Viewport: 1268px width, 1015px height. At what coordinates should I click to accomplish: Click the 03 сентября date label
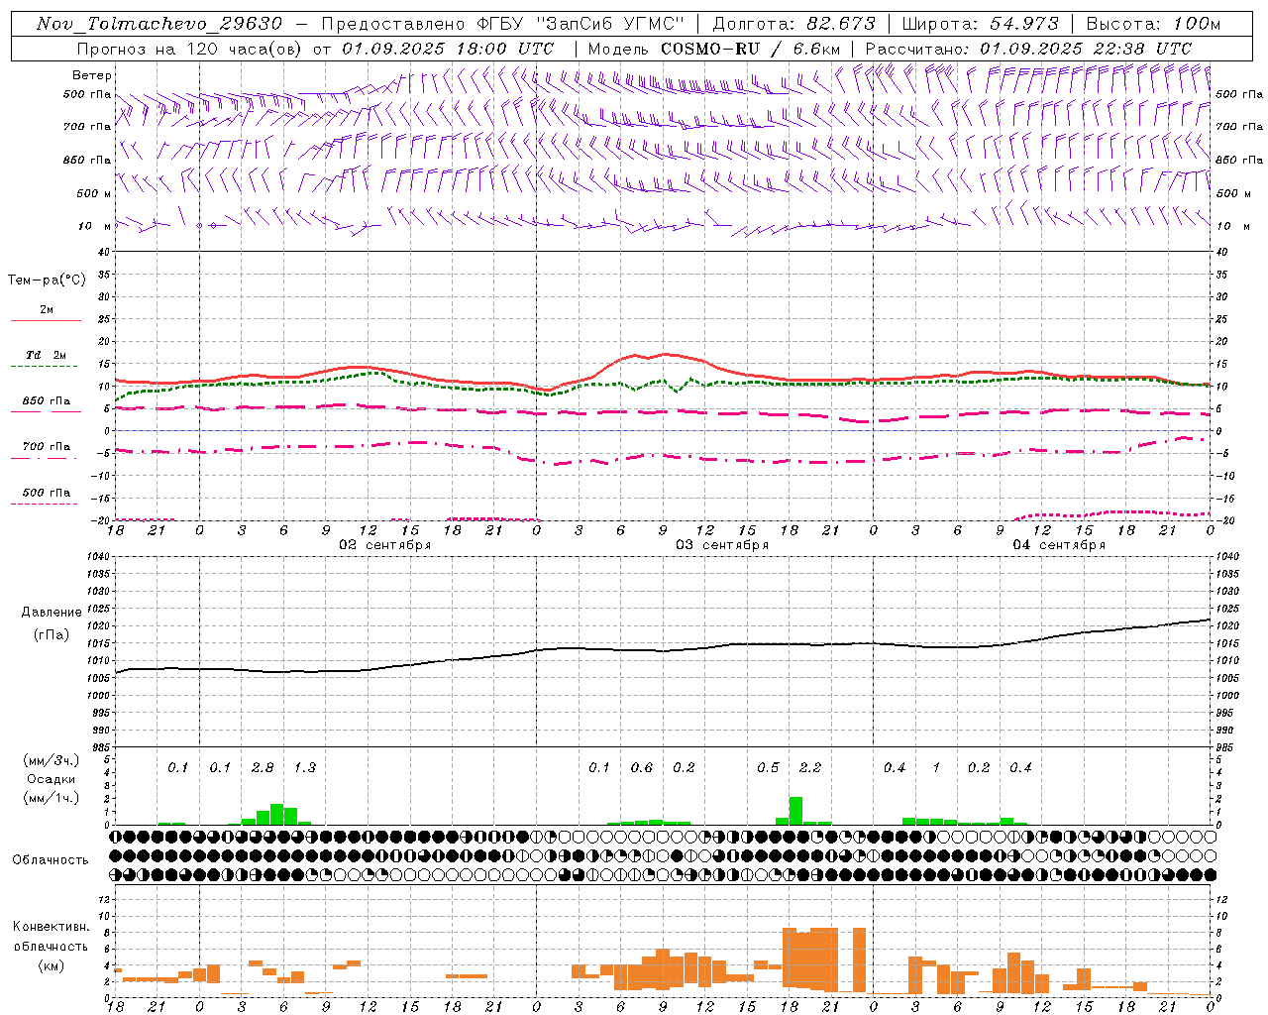coord(722,545)
